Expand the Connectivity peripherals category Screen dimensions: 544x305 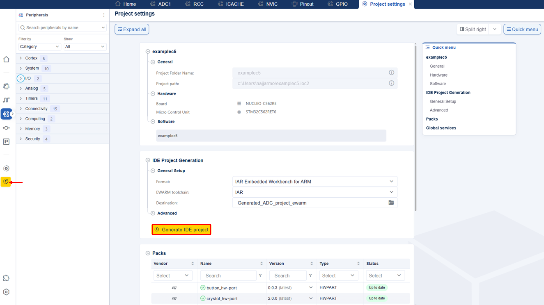point(21,109)
